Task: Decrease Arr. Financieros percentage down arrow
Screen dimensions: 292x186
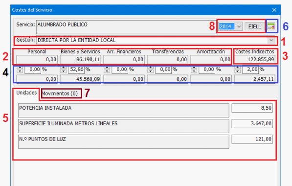Action: (x=107, y=71)
